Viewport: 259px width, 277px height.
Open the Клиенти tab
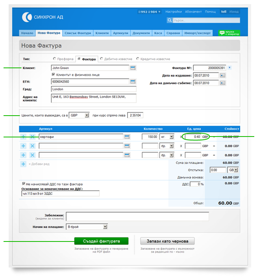(x=102, y=33)
